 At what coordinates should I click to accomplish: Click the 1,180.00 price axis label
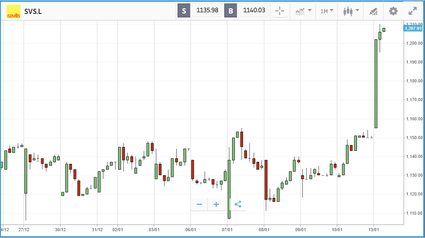tap(414, 81)
